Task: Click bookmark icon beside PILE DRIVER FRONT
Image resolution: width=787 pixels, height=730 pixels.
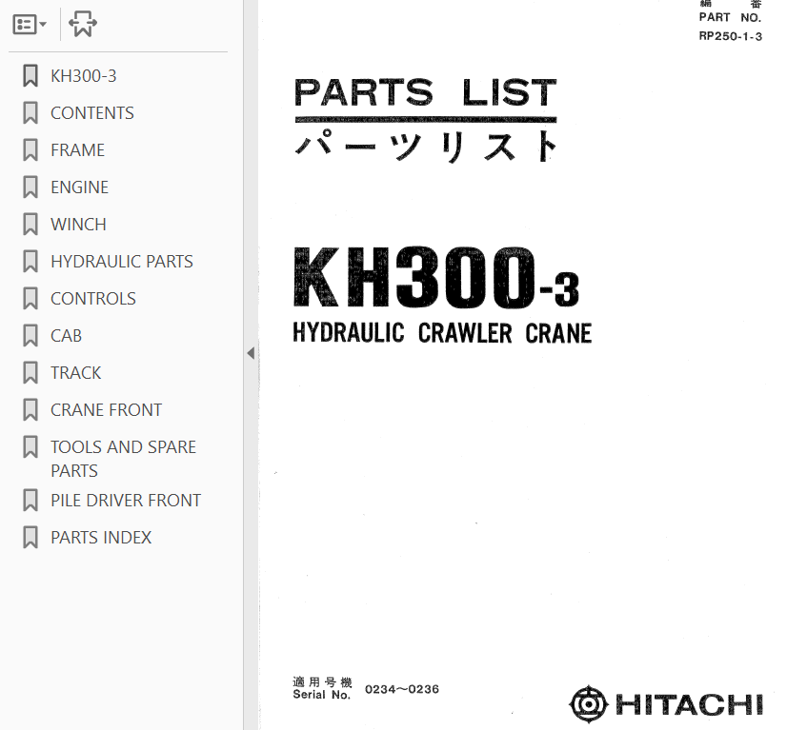Action: pos(30,501)
